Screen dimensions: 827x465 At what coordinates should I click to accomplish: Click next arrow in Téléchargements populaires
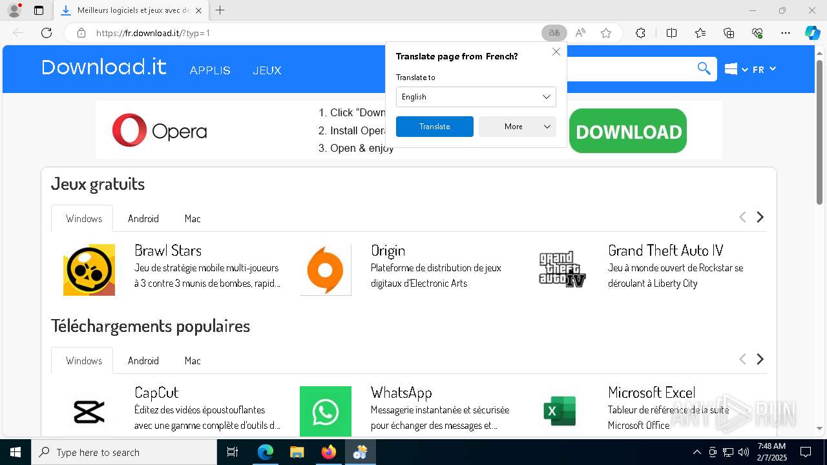coord(760,359)
